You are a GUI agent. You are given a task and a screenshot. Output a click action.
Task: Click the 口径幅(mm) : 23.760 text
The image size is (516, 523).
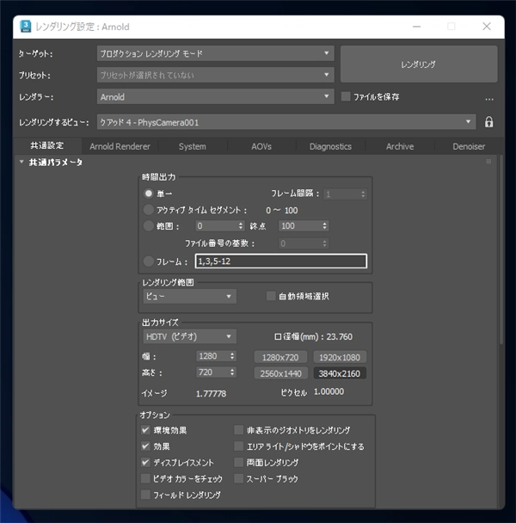tap(313, 336)
